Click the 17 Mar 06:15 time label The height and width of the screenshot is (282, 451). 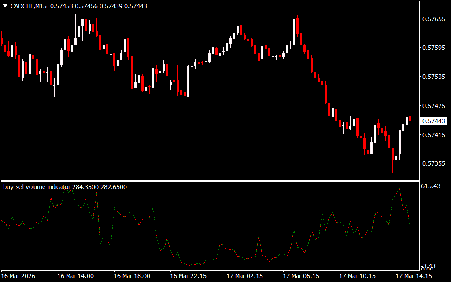(301, 276)
